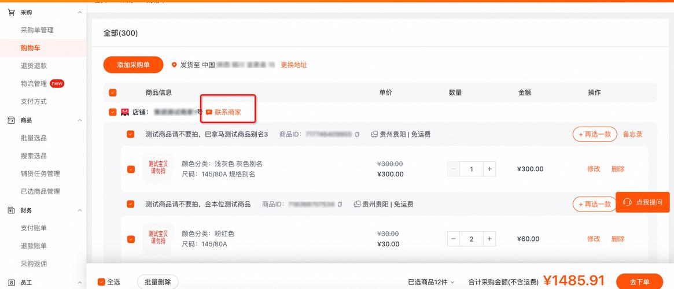Expand the 已选商品12件 dropdown
The image size is (674, 289).
coord(452,282)
